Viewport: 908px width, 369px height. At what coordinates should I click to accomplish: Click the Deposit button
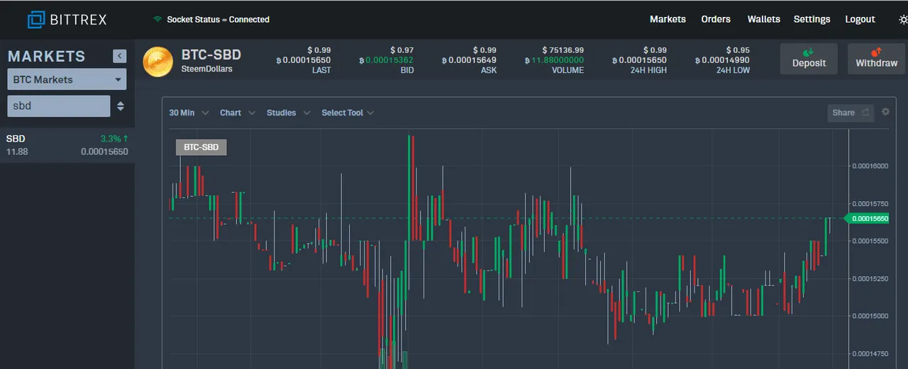(x=809, y=59)
